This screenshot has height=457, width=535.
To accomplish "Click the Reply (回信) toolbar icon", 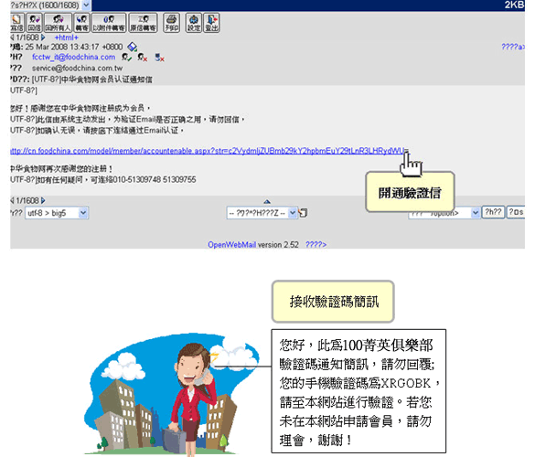I will [x=34, y=23].
